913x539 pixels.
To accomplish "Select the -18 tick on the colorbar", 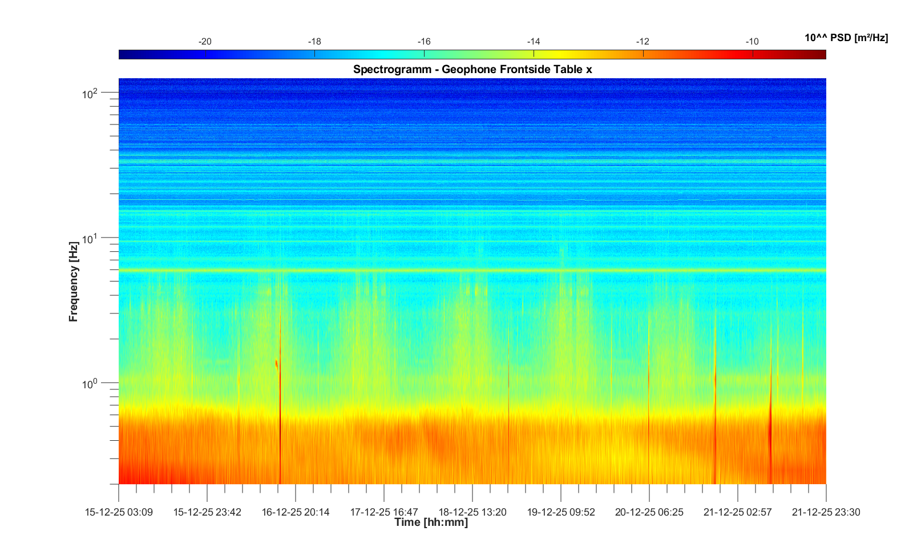I will point(314,54).
